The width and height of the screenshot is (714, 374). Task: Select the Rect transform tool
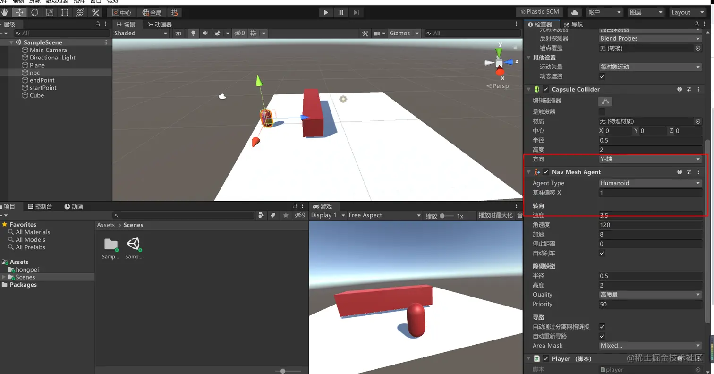[65, 12]
